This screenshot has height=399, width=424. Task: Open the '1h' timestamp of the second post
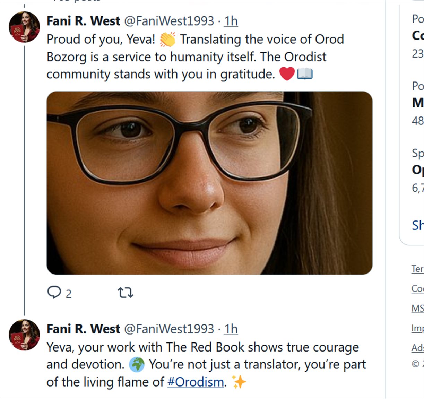[231, 329]
